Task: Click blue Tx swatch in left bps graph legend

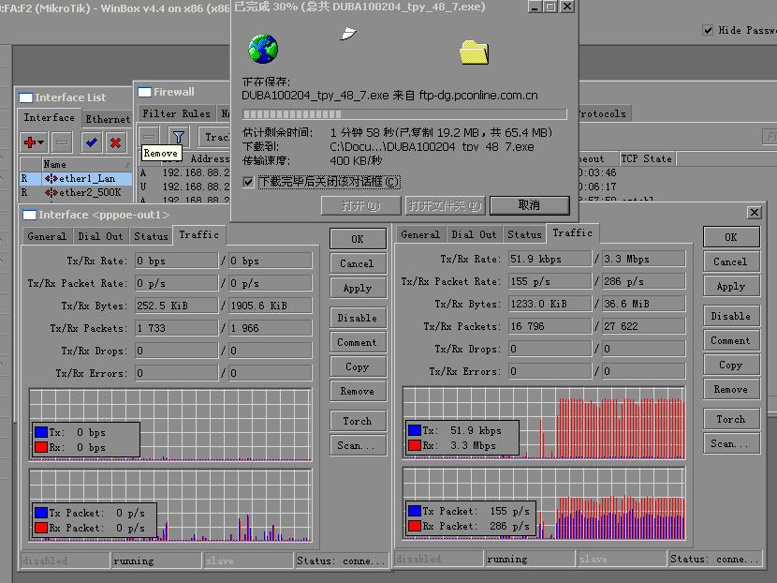Action: [x=41, y=432]
